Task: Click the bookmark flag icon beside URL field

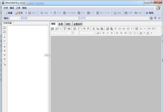Action: click(155, 18)
